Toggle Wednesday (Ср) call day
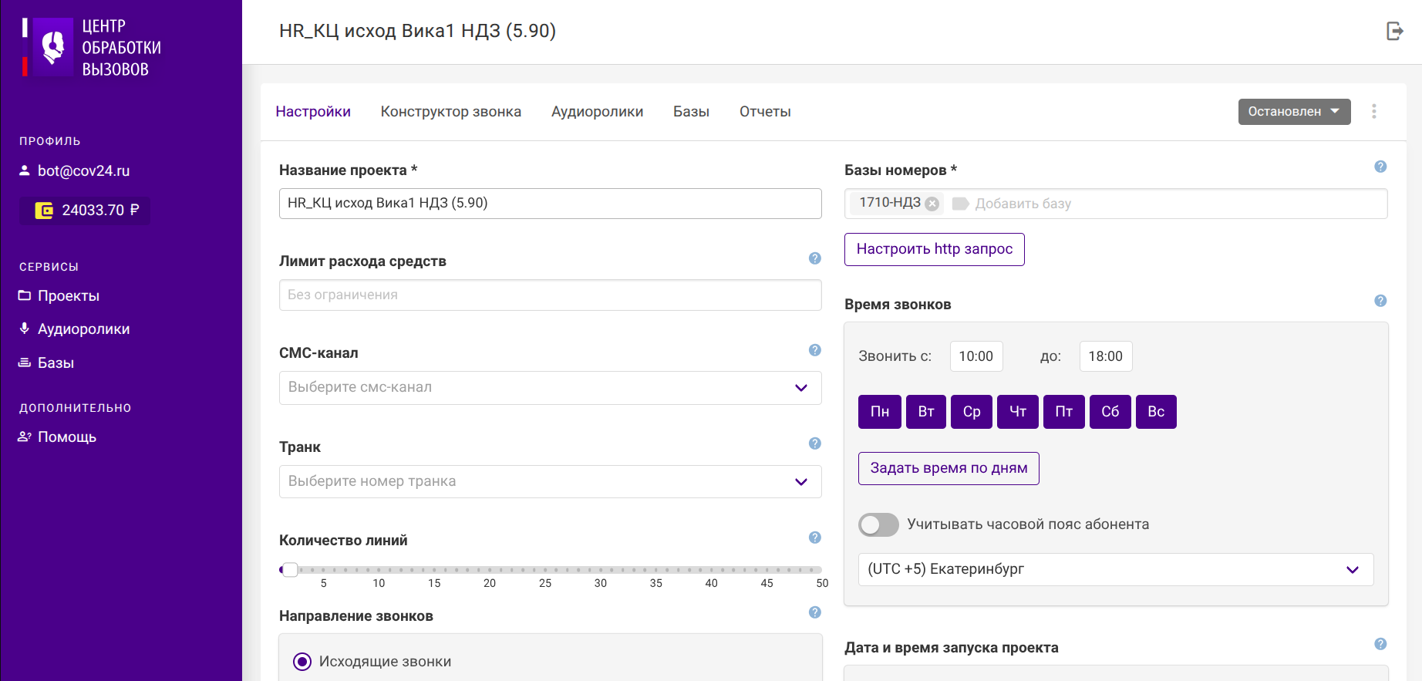The height and width of the screenshot is (681, 1422). 972,412
